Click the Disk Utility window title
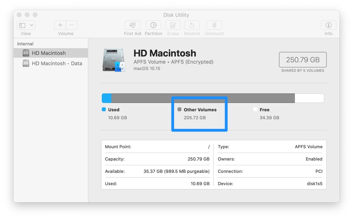The height and width of the screenshot is (219, 353). coord(176,15)
